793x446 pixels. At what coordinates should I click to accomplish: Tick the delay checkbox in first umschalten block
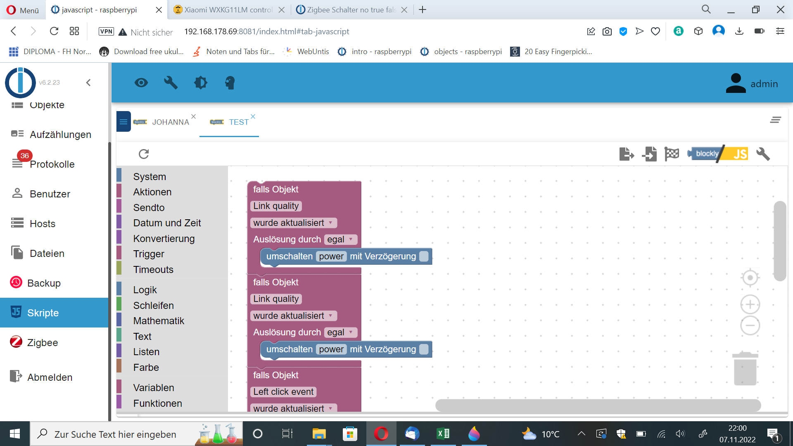click(424, 256)
